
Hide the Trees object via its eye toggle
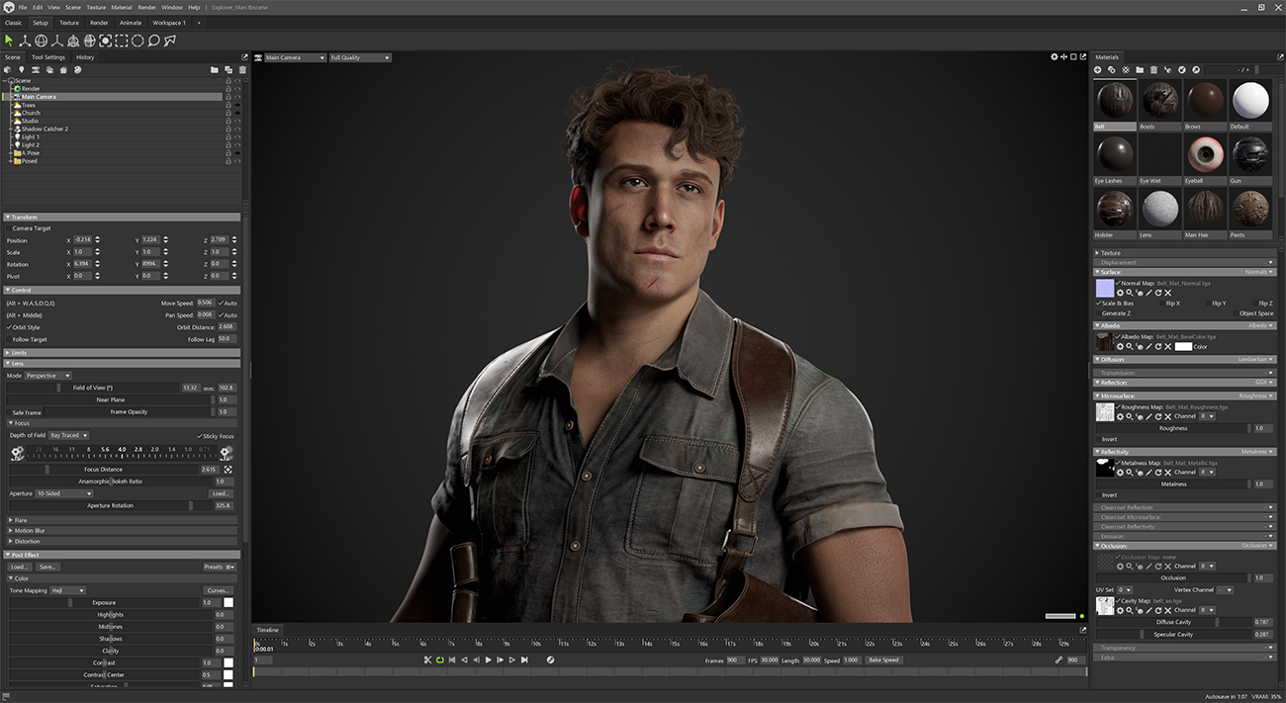click(x=237, y=105)
